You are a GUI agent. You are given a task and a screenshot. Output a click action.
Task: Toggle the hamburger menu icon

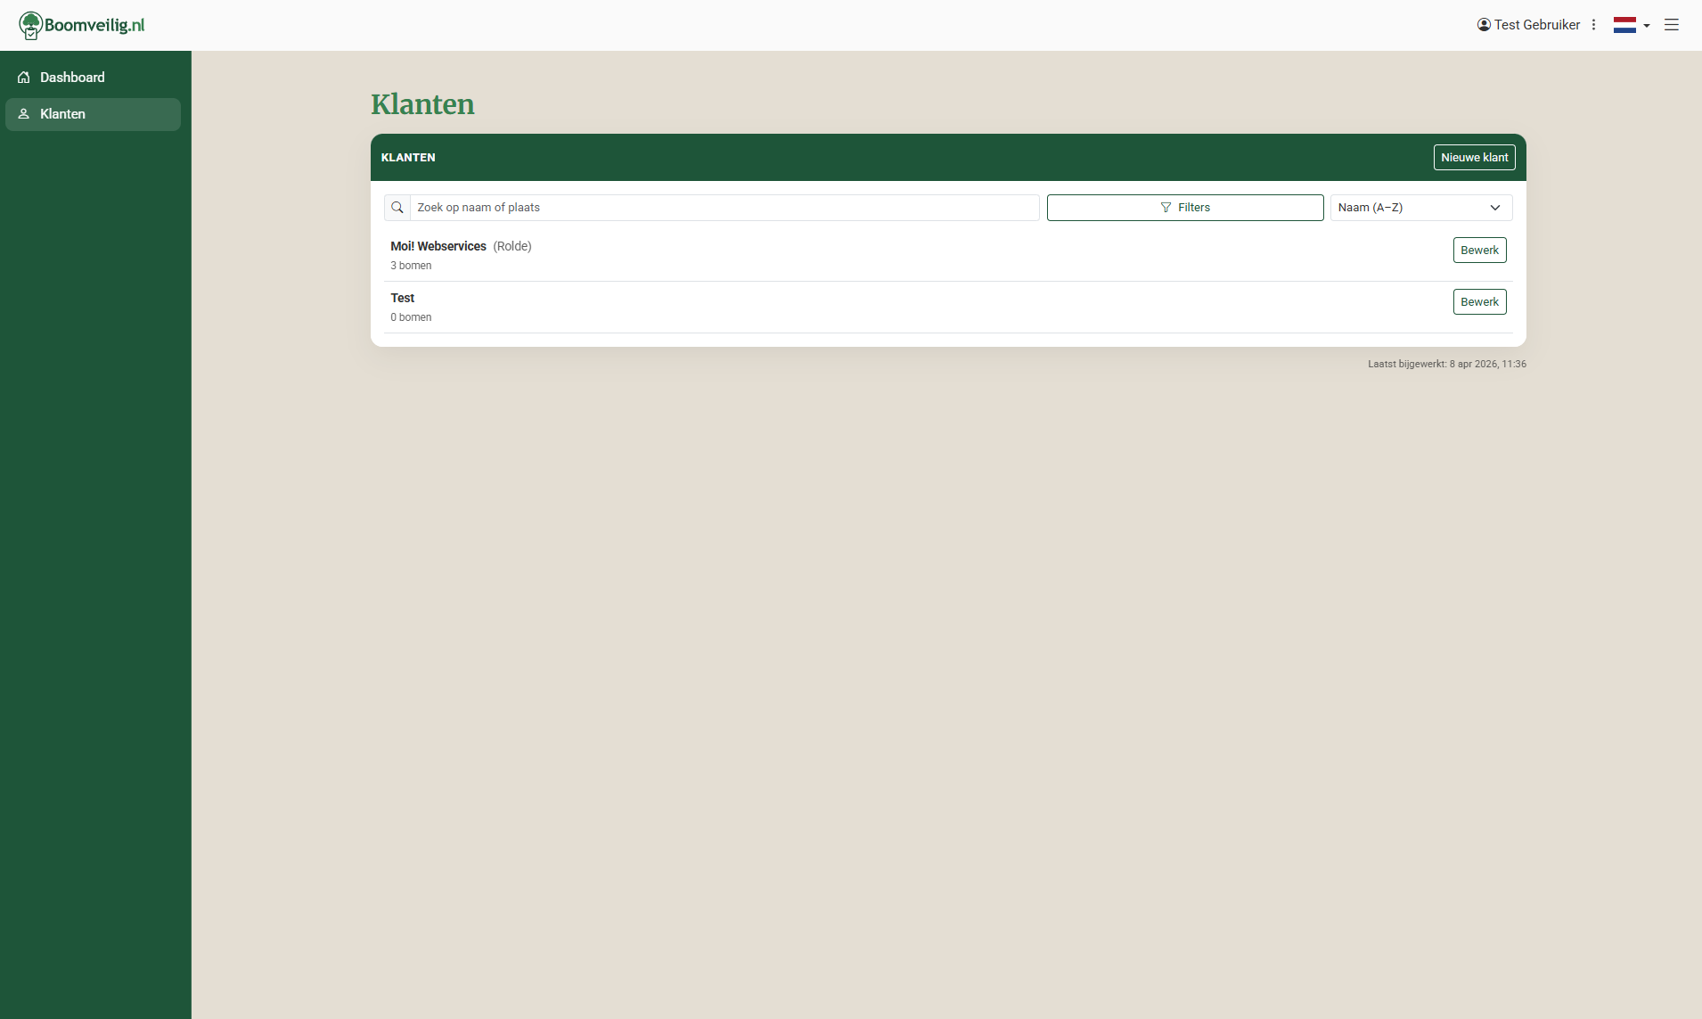1672,25
